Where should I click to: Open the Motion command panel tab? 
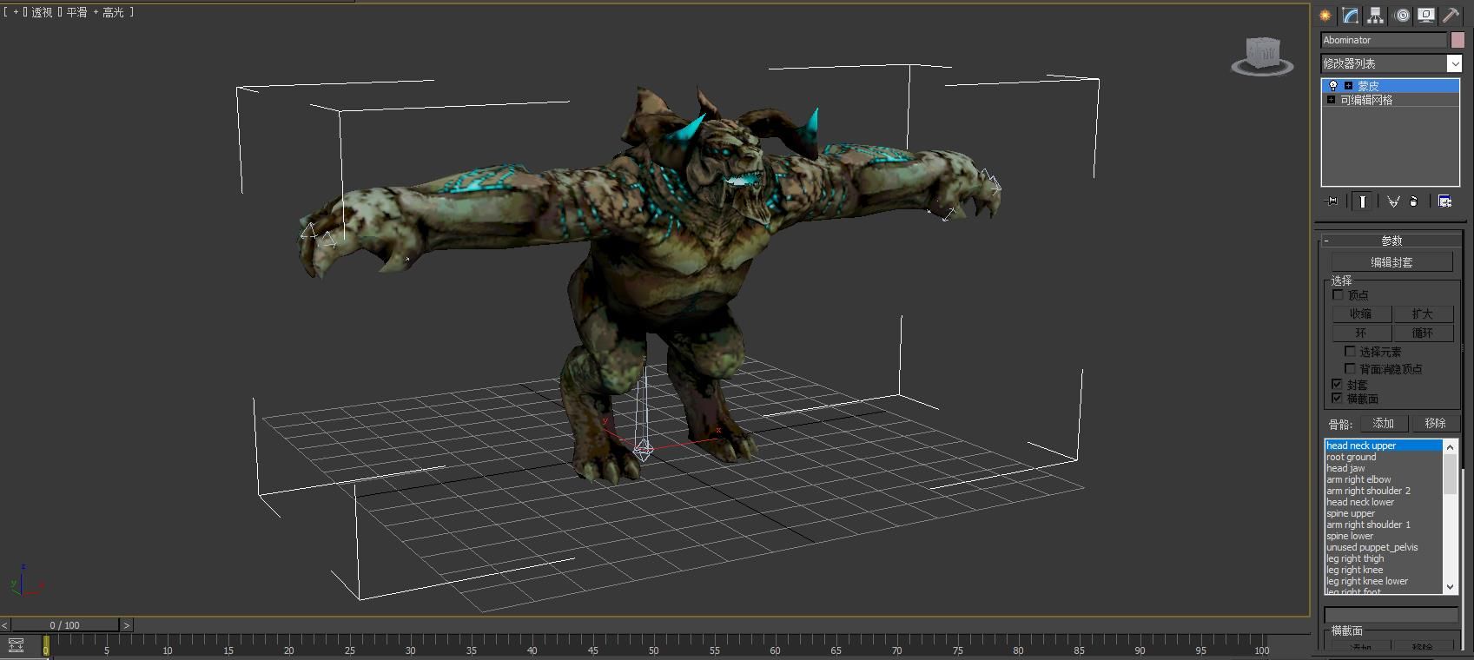coord(1401,16)
